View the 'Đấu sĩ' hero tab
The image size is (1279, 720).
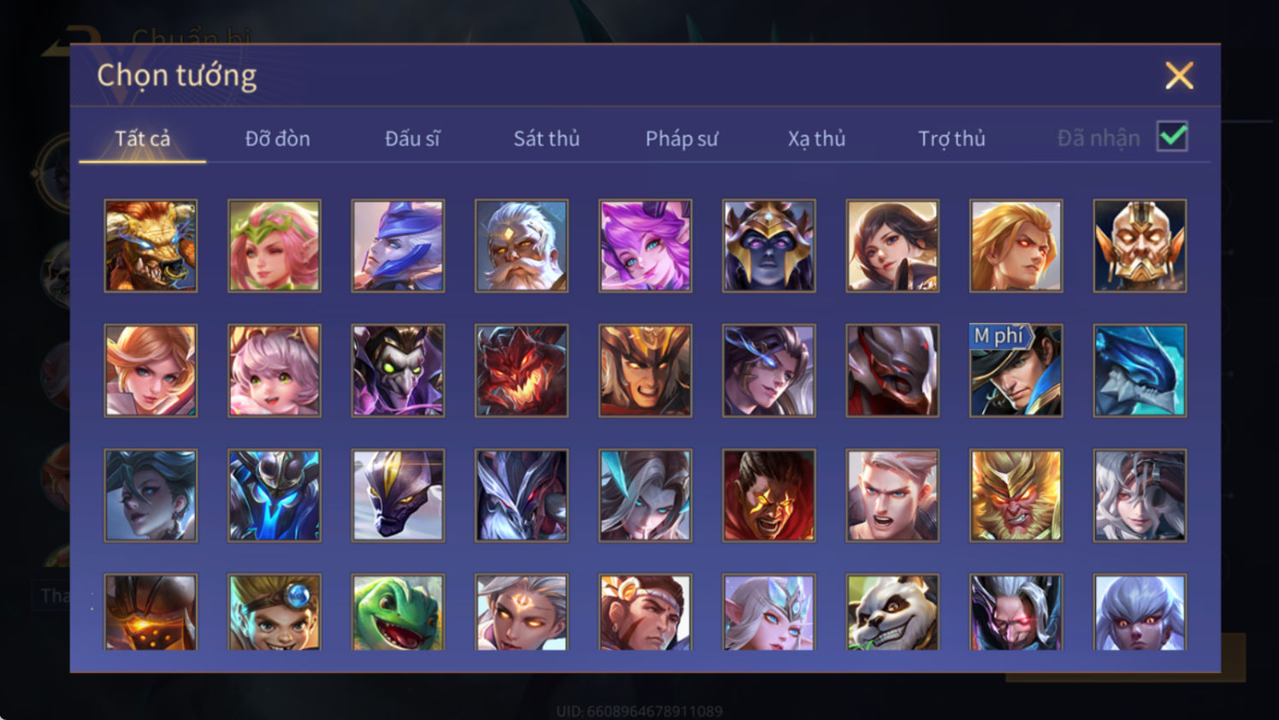[412, 139]
